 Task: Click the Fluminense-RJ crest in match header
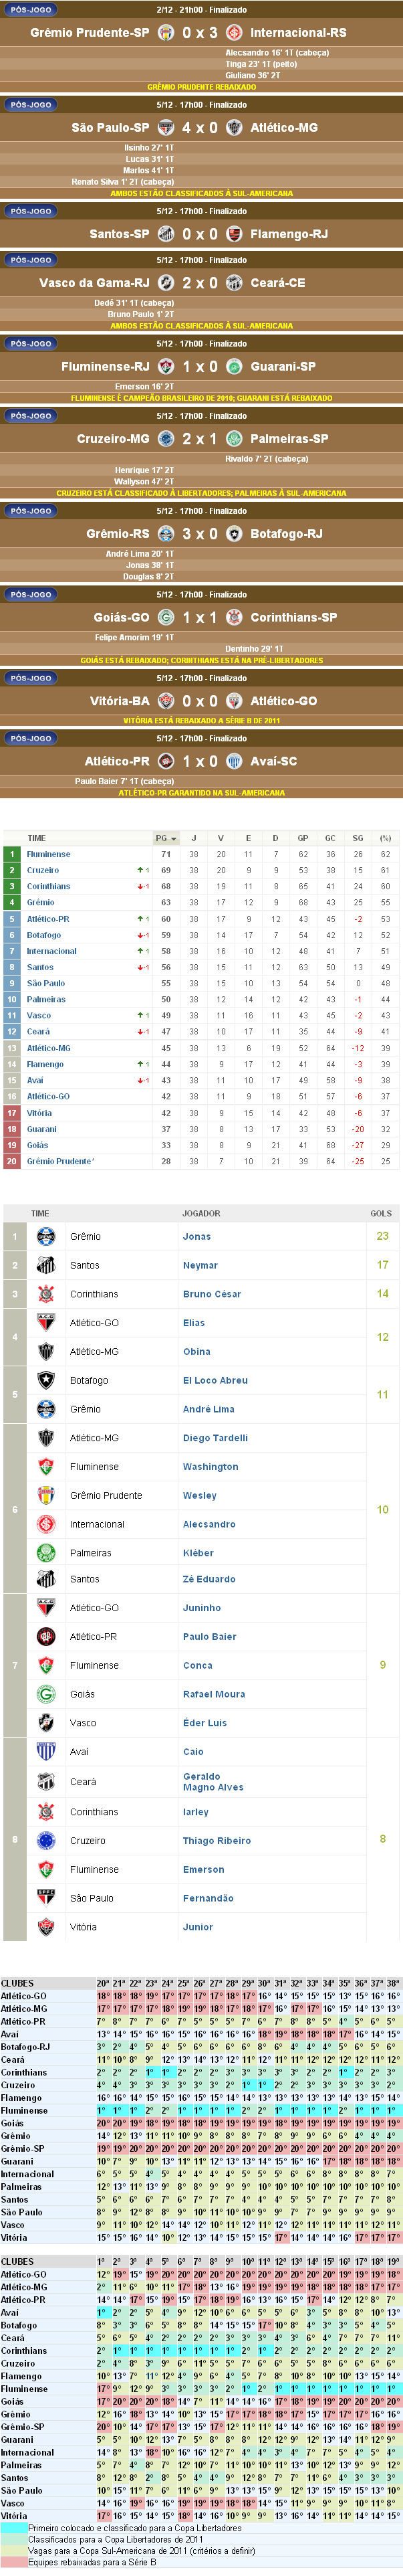(166, 367)
